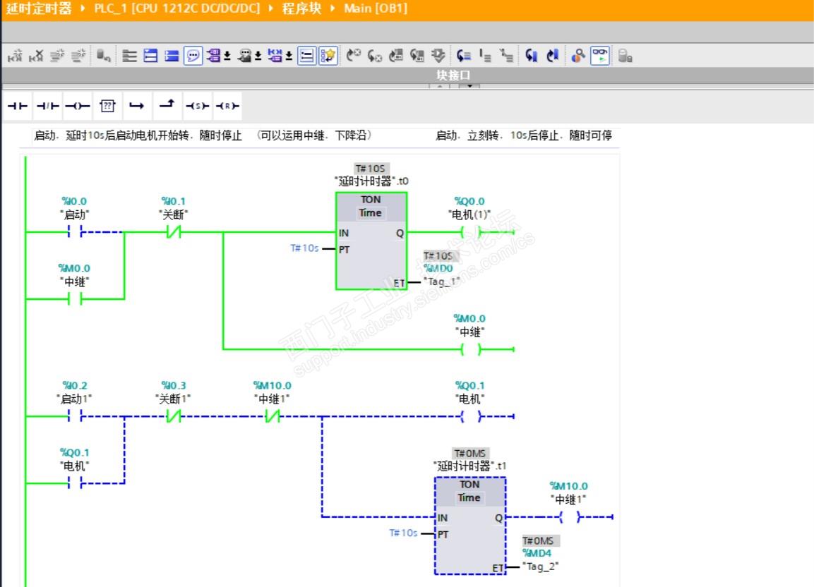Select the %I0.1 关断 normally closed contact
This screenshot has width=814, height=587.
(x=174, y=232)
